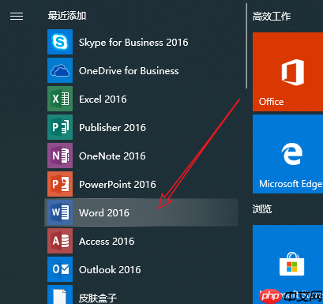Image resolution: width=323 pixels, height=304 pixels.
Task: Select Excel 2016 label
Action: [x=103, y=99]
